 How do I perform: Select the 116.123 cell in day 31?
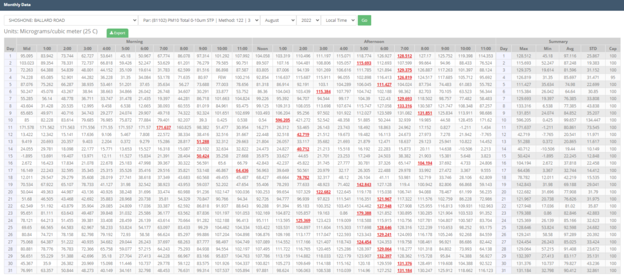coord(485,270)
